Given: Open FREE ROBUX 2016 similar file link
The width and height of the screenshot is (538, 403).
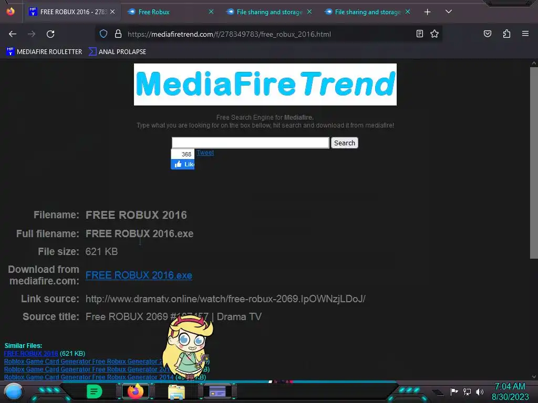Looking at the screenshot, I should pyautogui.click(x=31, y=353).
